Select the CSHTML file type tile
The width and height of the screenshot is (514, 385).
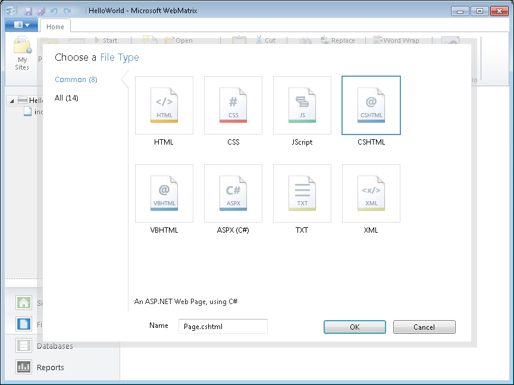click(371, 105)
